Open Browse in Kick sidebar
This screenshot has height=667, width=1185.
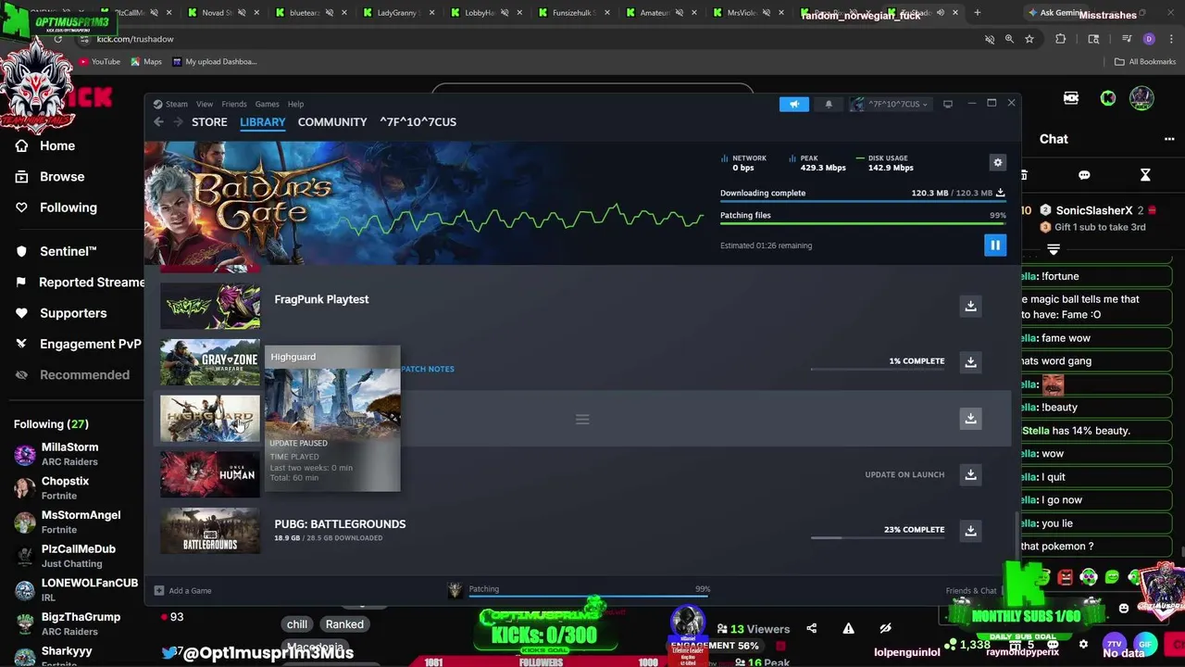tap(62, 176)
